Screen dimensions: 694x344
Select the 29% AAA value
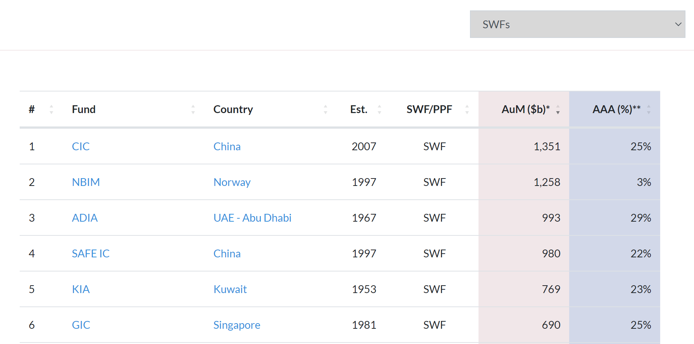641,218
